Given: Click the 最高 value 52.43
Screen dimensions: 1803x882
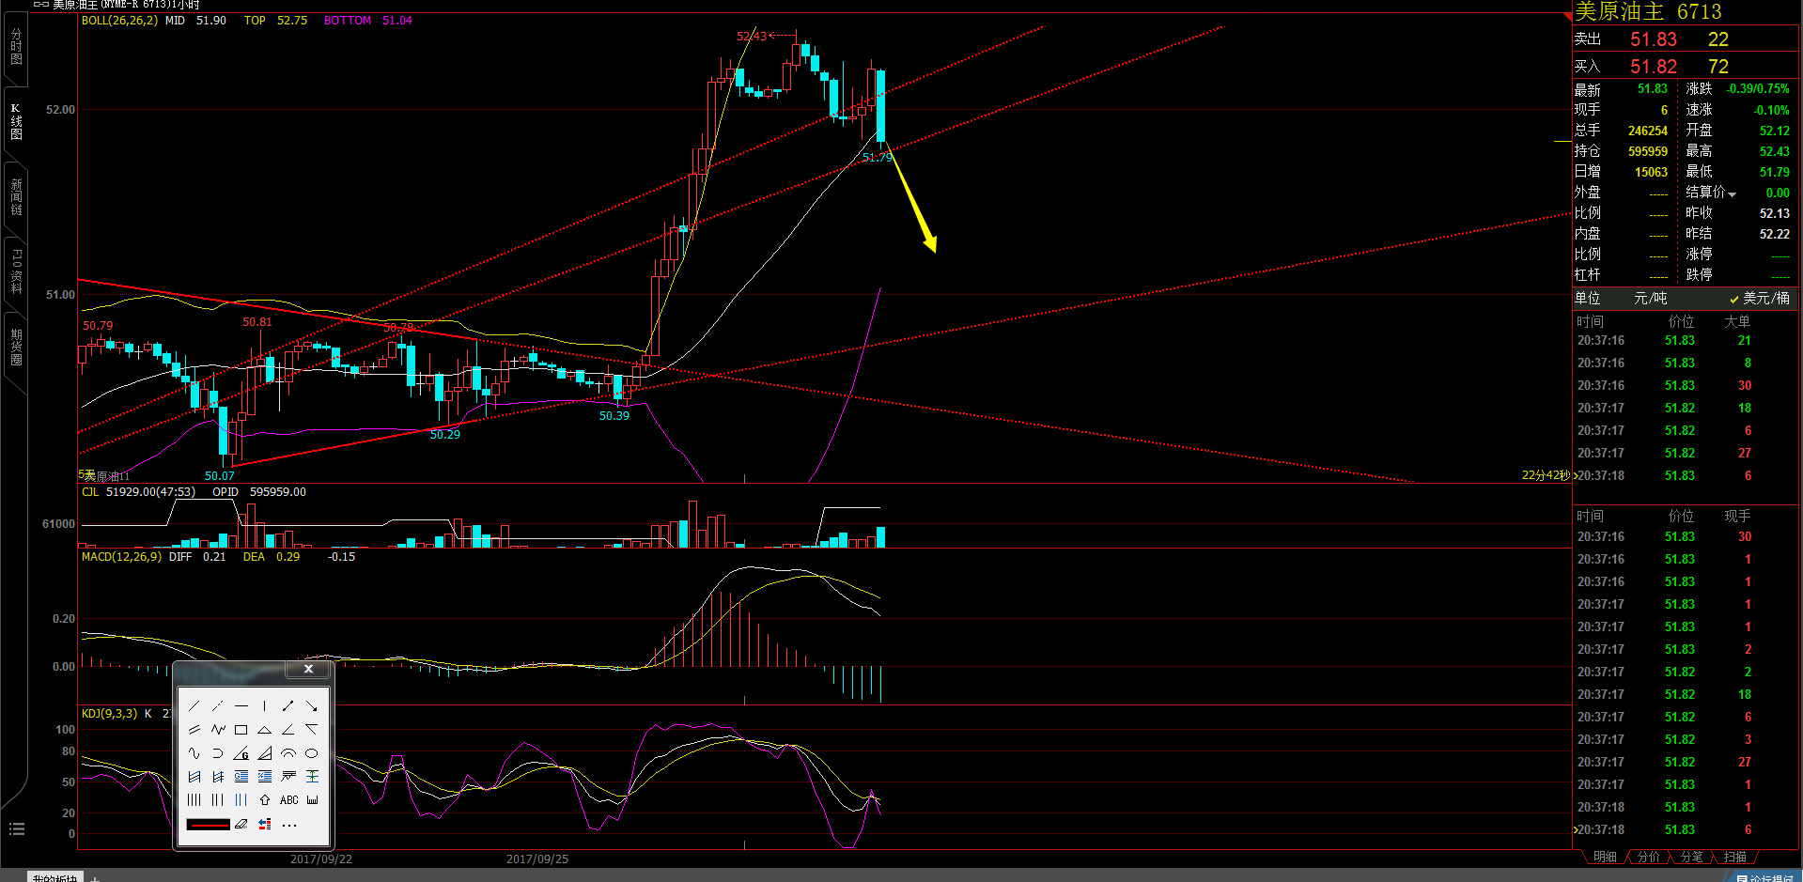Looking at the screenshot, I should (1775, 151).
